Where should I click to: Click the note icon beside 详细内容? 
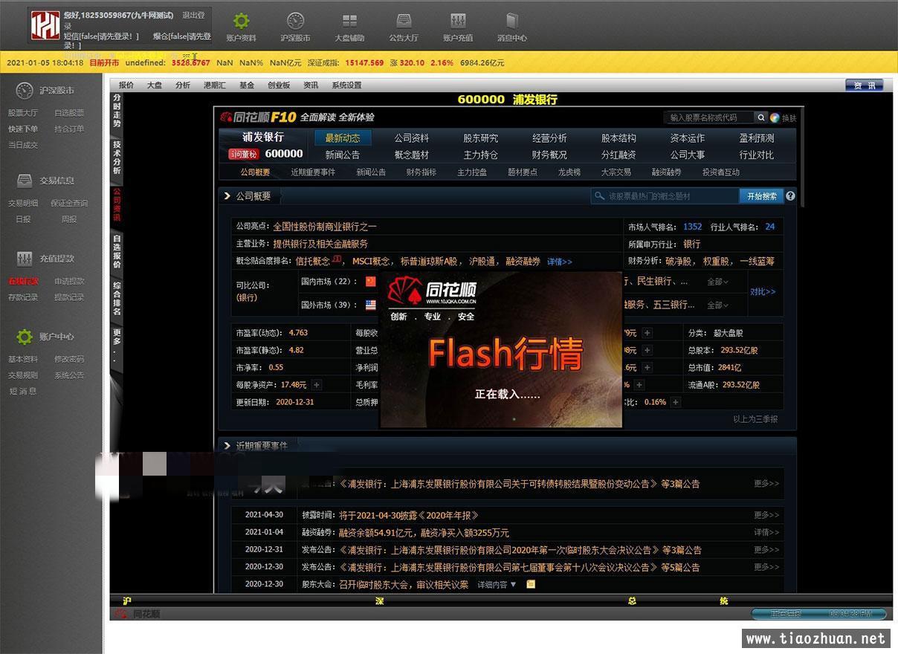[x=531, y=584]
